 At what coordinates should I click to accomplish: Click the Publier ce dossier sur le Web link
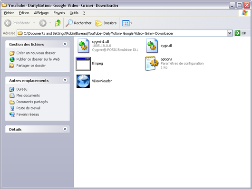[x=38, y=59]
